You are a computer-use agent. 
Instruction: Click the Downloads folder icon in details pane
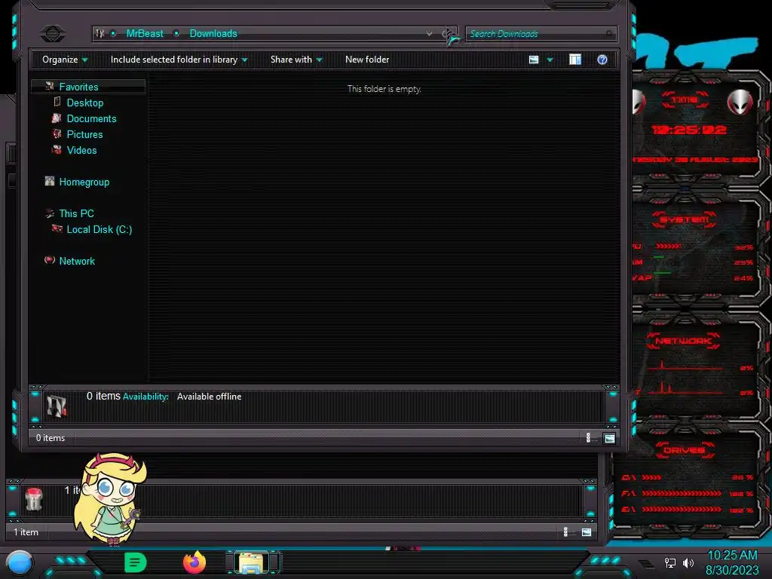coord(57,406)
